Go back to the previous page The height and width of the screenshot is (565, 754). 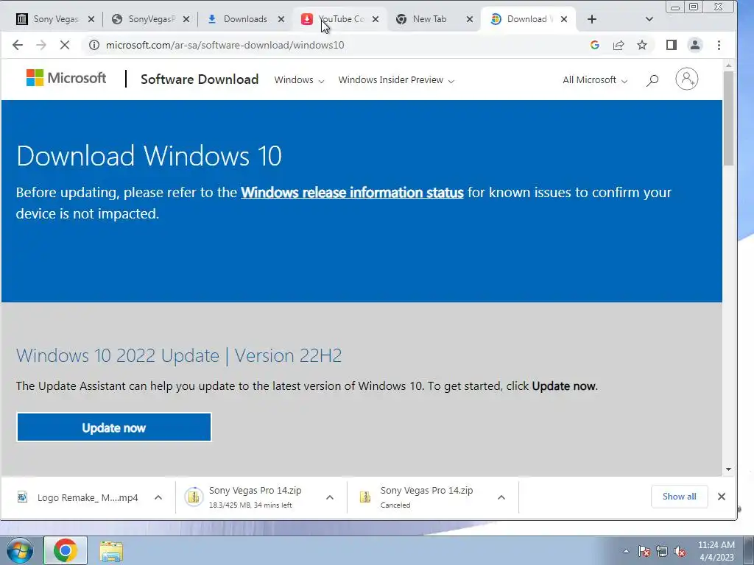[x=18, y=45]
